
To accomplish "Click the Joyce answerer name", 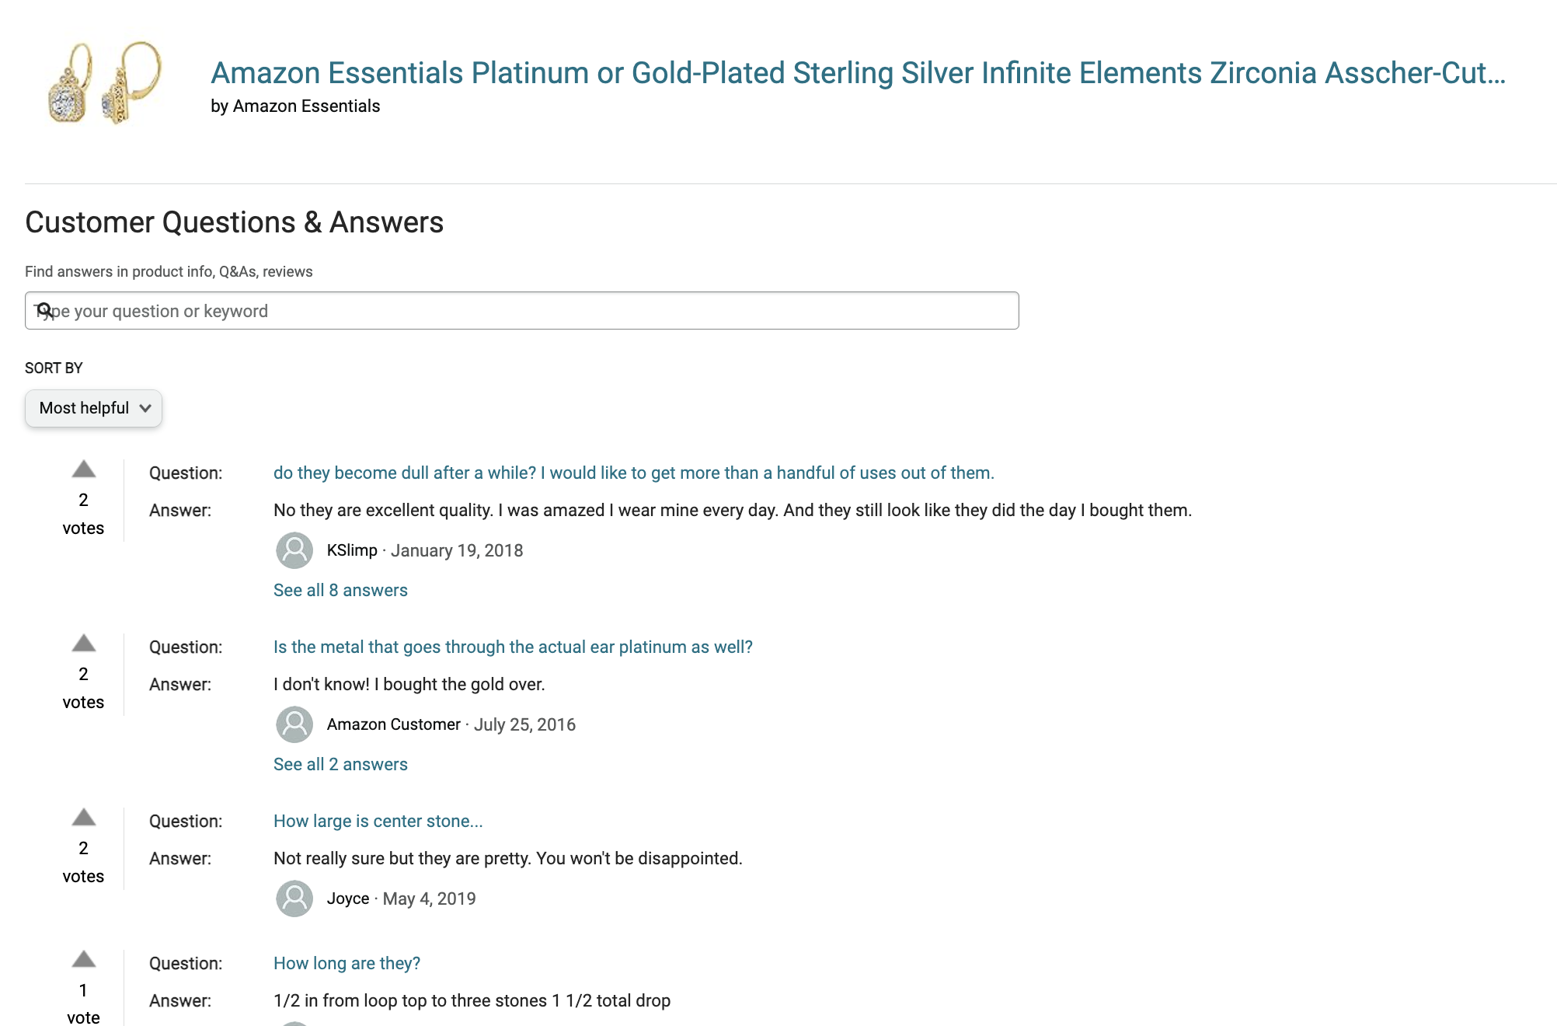I will pos(348,899).
